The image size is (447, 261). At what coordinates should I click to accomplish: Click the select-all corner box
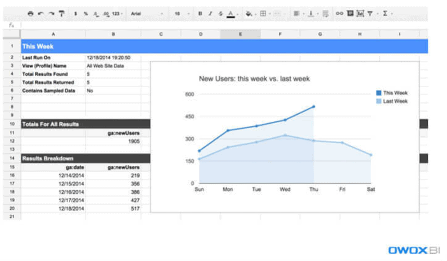click(x=11, y=34)
